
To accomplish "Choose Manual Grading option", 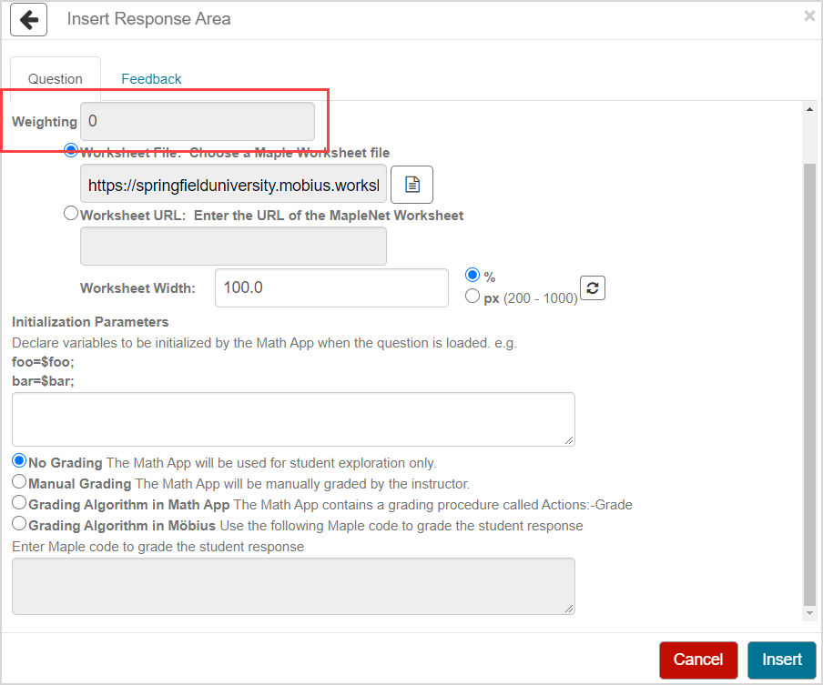I will [x=19, y=481].
